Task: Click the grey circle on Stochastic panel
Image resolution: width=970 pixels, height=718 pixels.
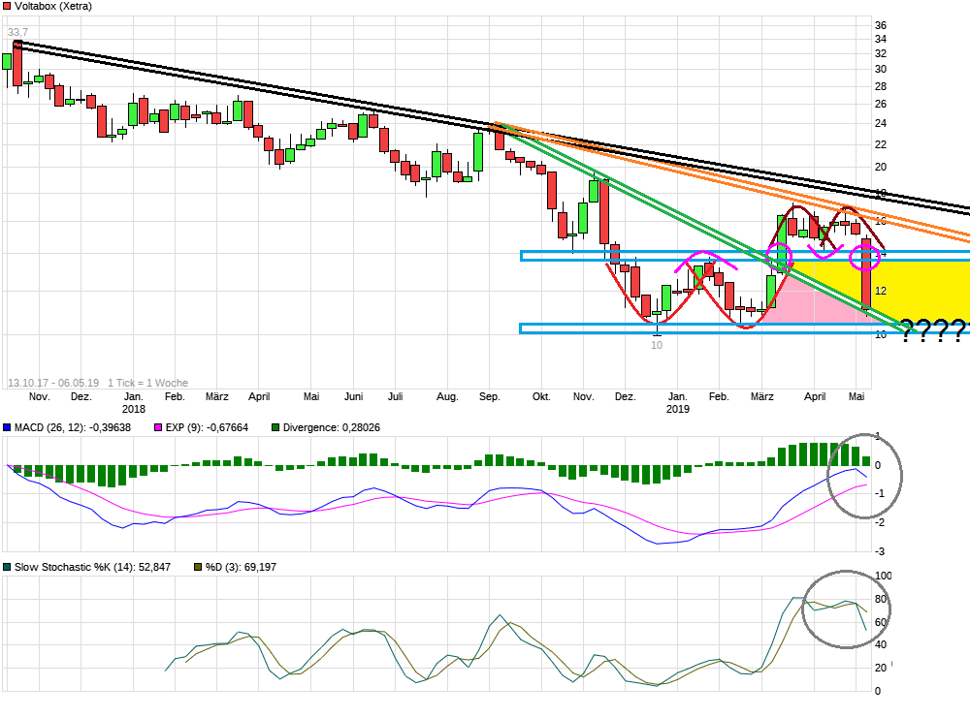Action: [851, 609]
